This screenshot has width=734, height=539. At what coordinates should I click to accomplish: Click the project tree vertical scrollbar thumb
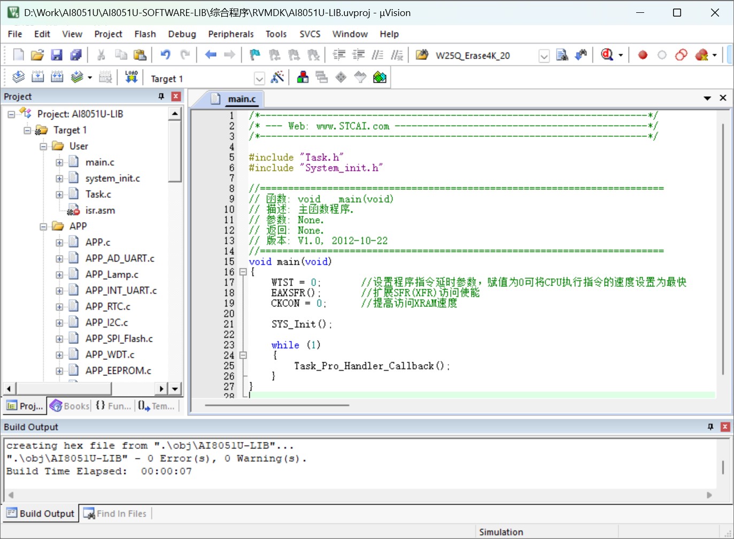(x=175, y=151)
